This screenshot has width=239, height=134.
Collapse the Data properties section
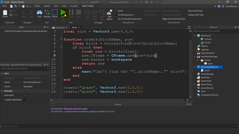[x=2, y=73]
